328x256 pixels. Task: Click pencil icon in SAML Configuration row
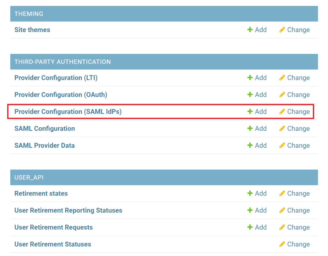(x=282, y=128)
